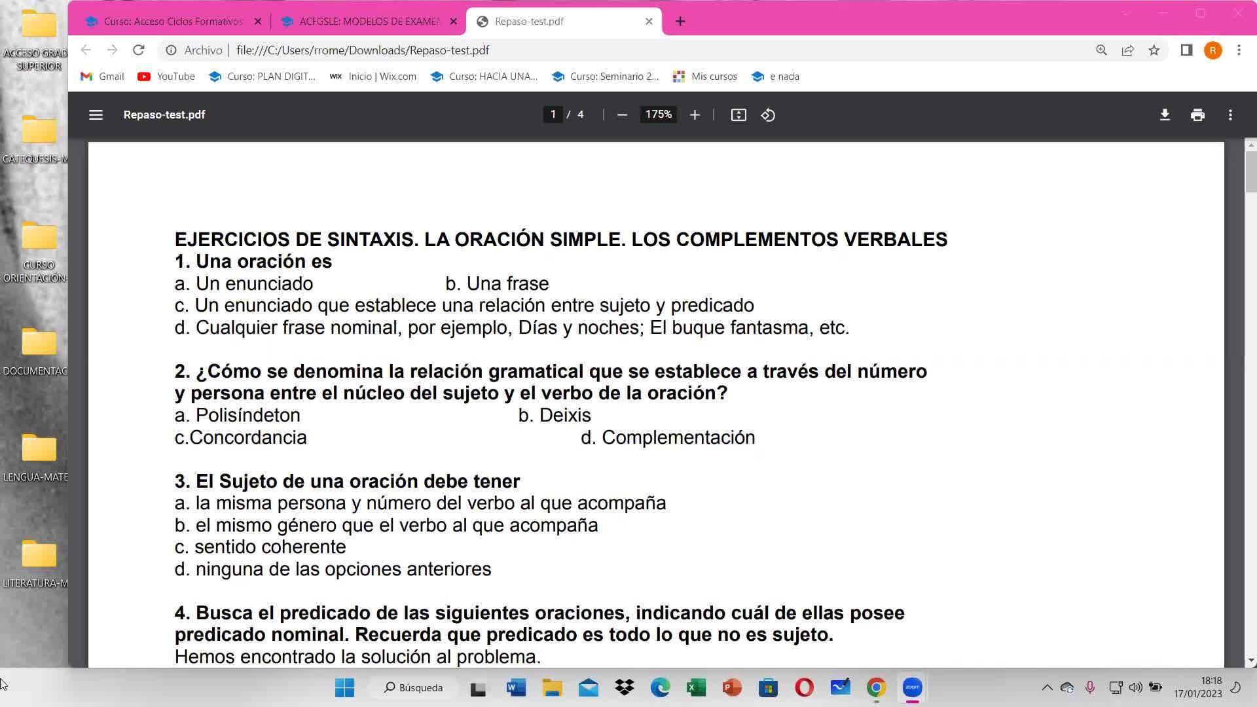
Task: Print the Repaso-test document
Action: [1197, 115]
